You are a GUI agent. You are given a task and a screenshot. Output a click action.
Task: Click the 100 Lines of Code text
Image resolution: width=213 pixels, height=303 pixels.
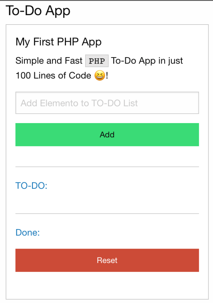pyautogui.click(x=53, y=75)
